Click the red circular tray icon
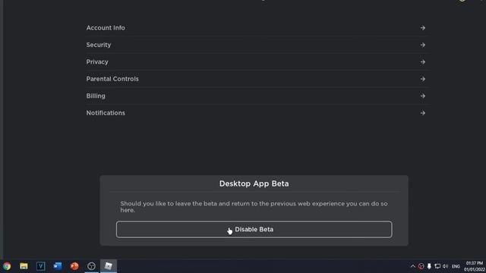 click(x=421, y=266)
